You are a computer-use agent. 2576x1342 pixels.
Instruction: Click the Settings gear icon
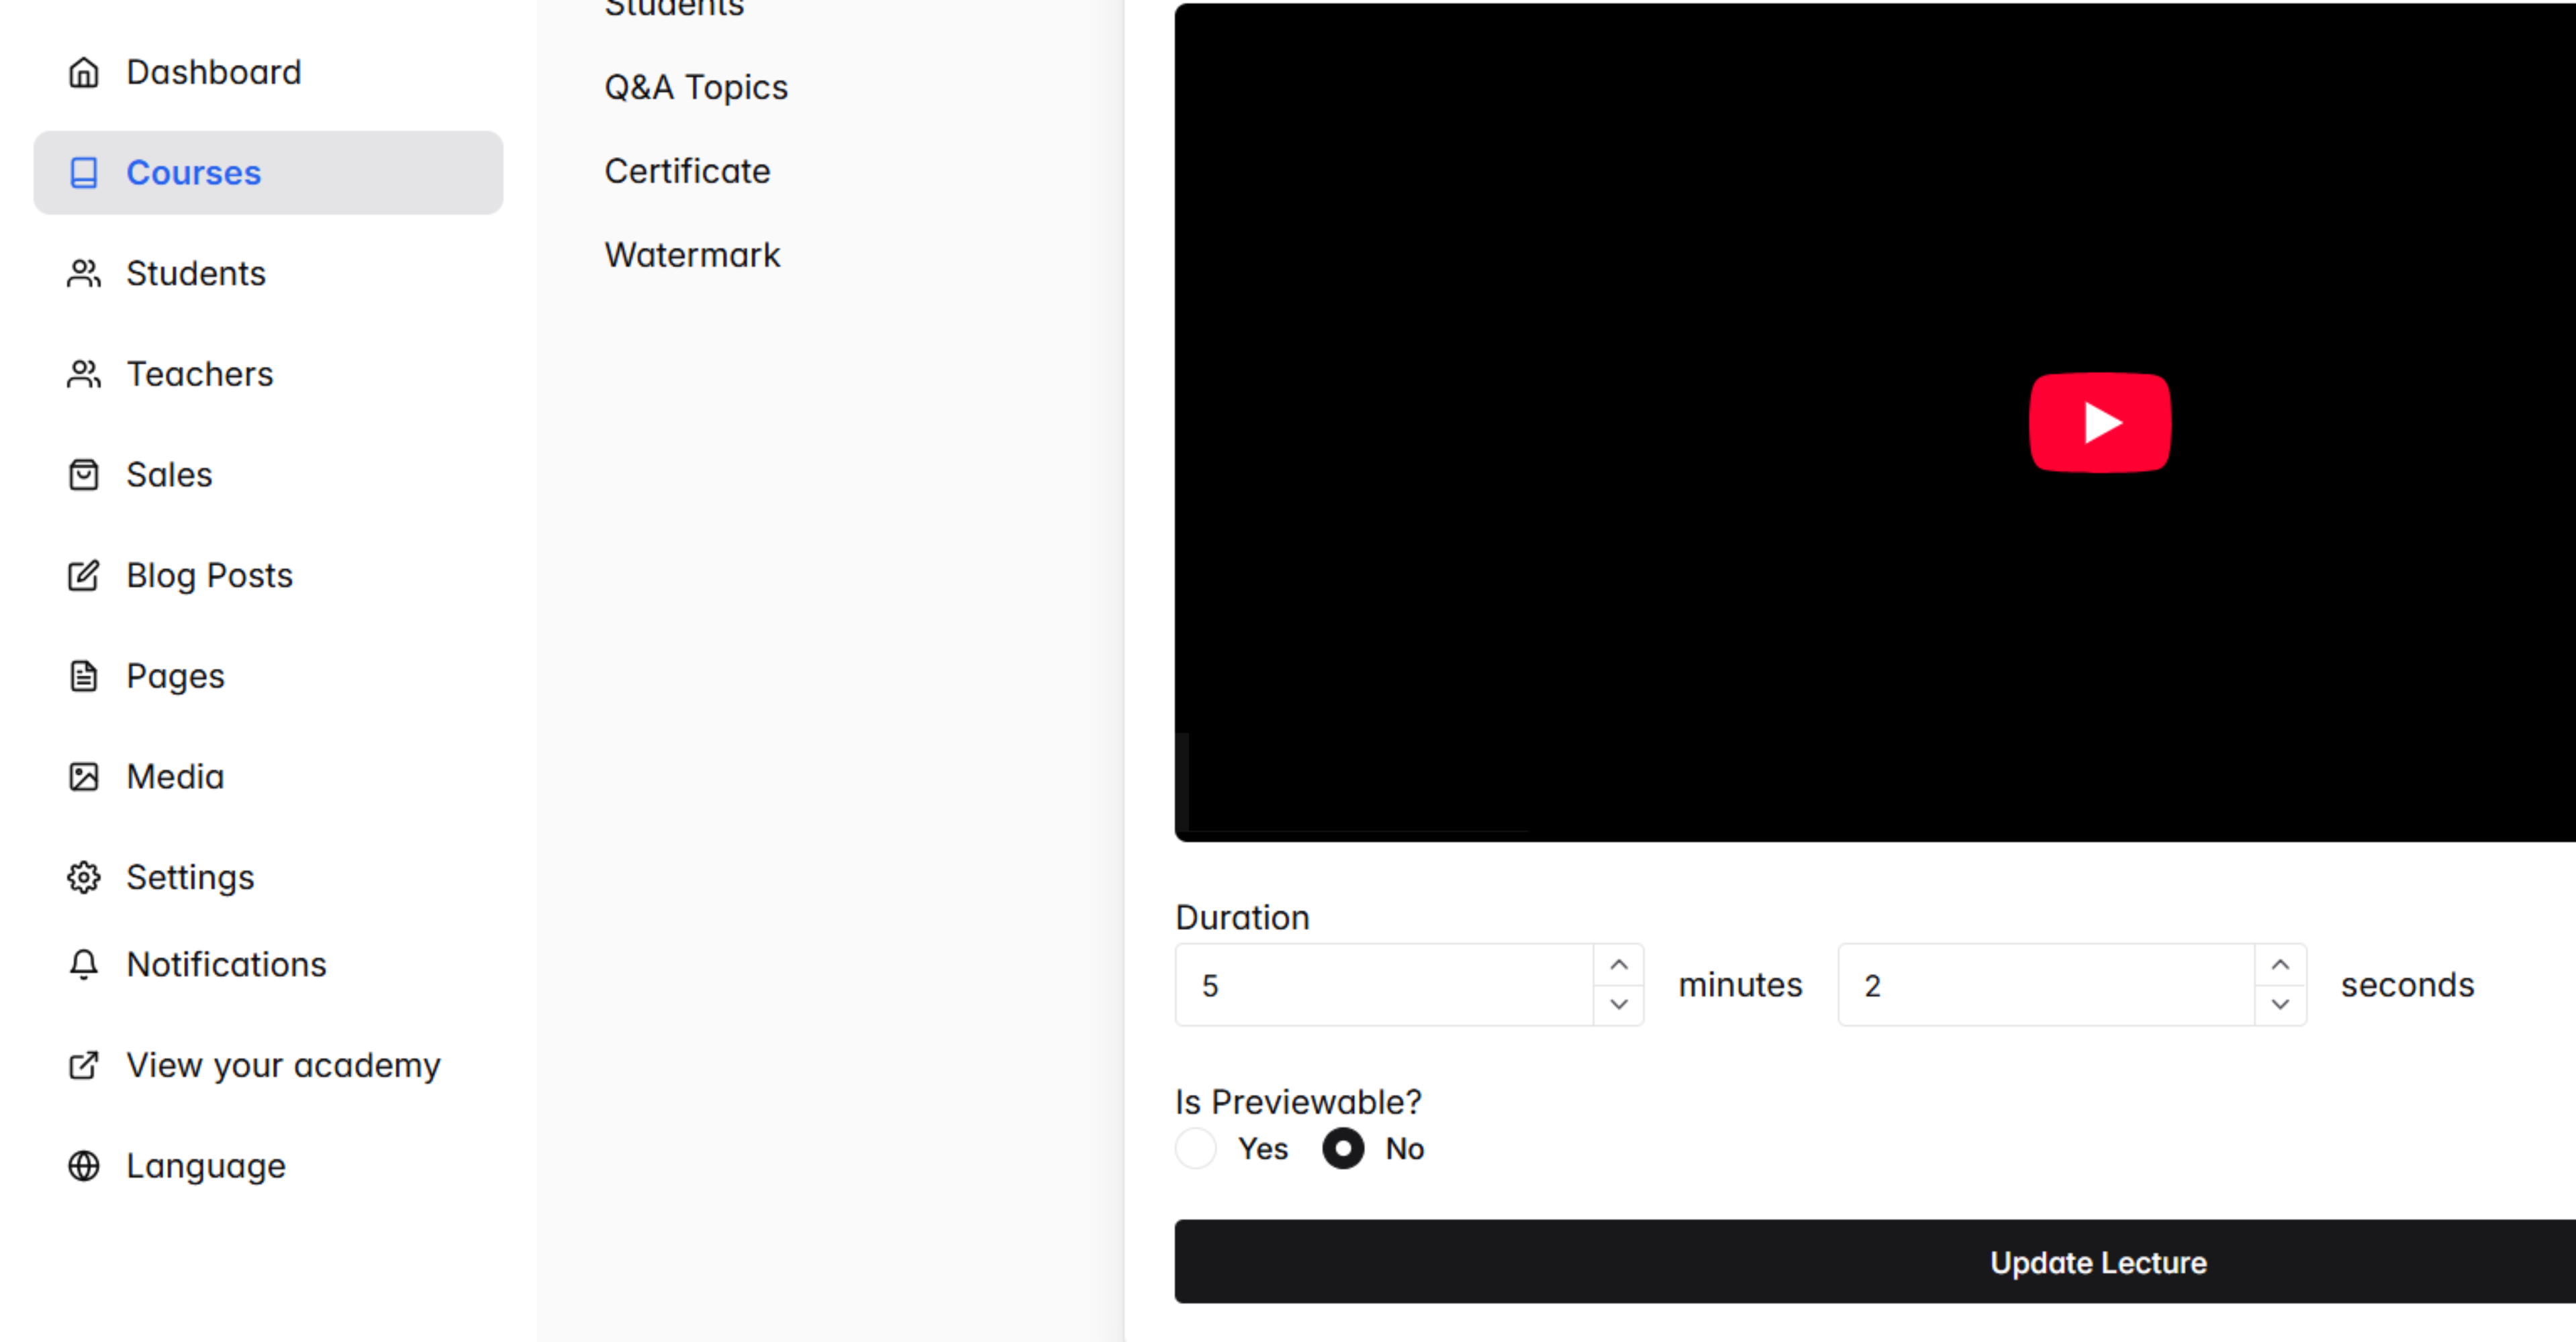(x=84, y=876)
